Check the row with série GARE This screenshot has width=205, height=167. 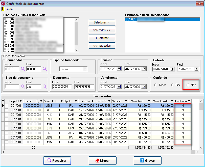[7, 119]
